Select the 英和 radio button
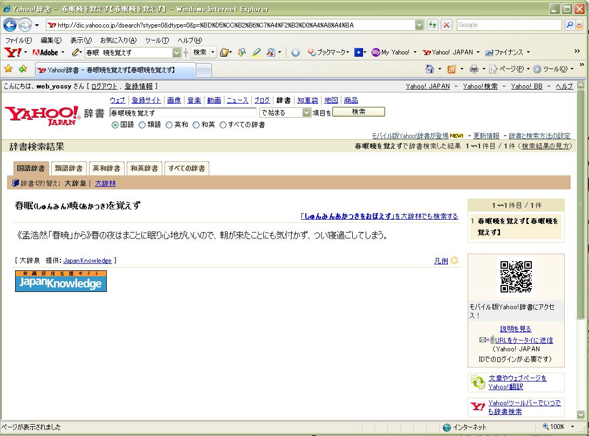Screen dimensions: 589x436 pos(169,125)
